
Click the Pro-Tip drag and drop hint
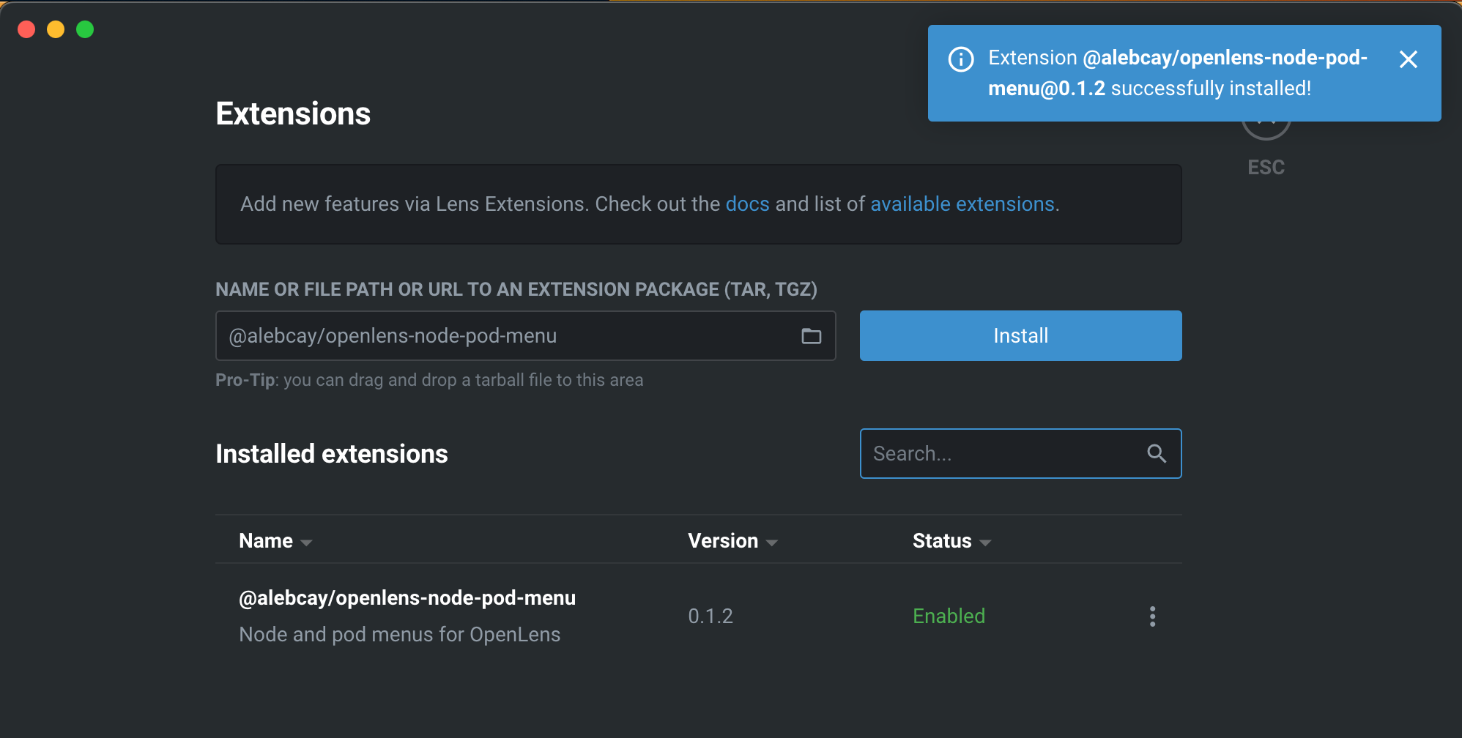(429, 380)
